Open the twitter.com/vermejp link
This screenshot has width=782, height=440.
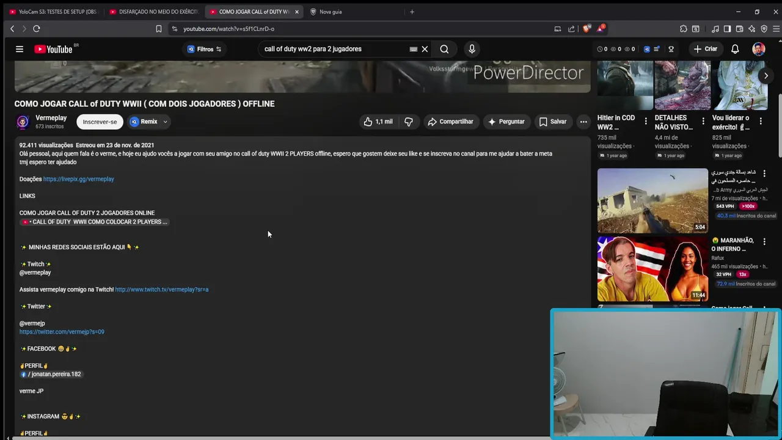(x=62, y=332)
